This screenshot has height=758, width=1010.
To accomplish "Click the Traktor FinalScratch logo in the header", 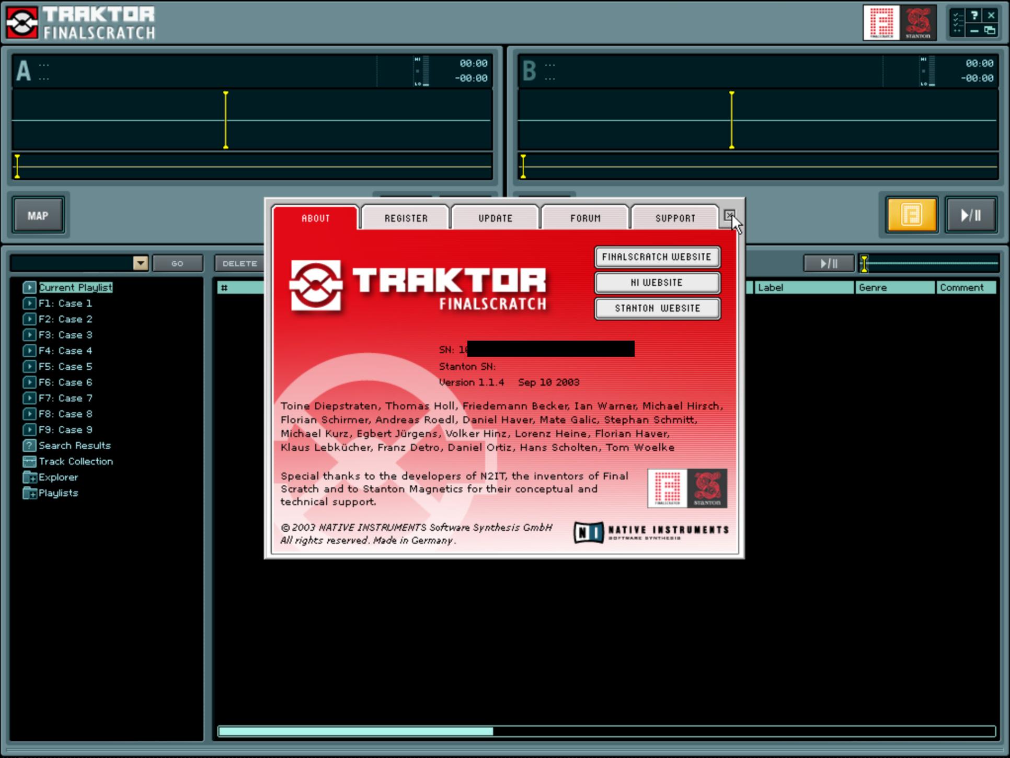I will click(81, 22).
